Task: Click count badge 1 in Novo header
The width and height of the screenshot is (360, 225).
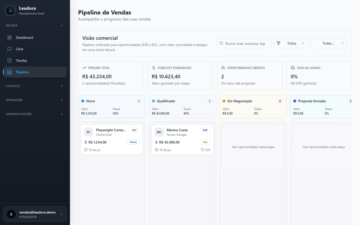Action: 139,101
